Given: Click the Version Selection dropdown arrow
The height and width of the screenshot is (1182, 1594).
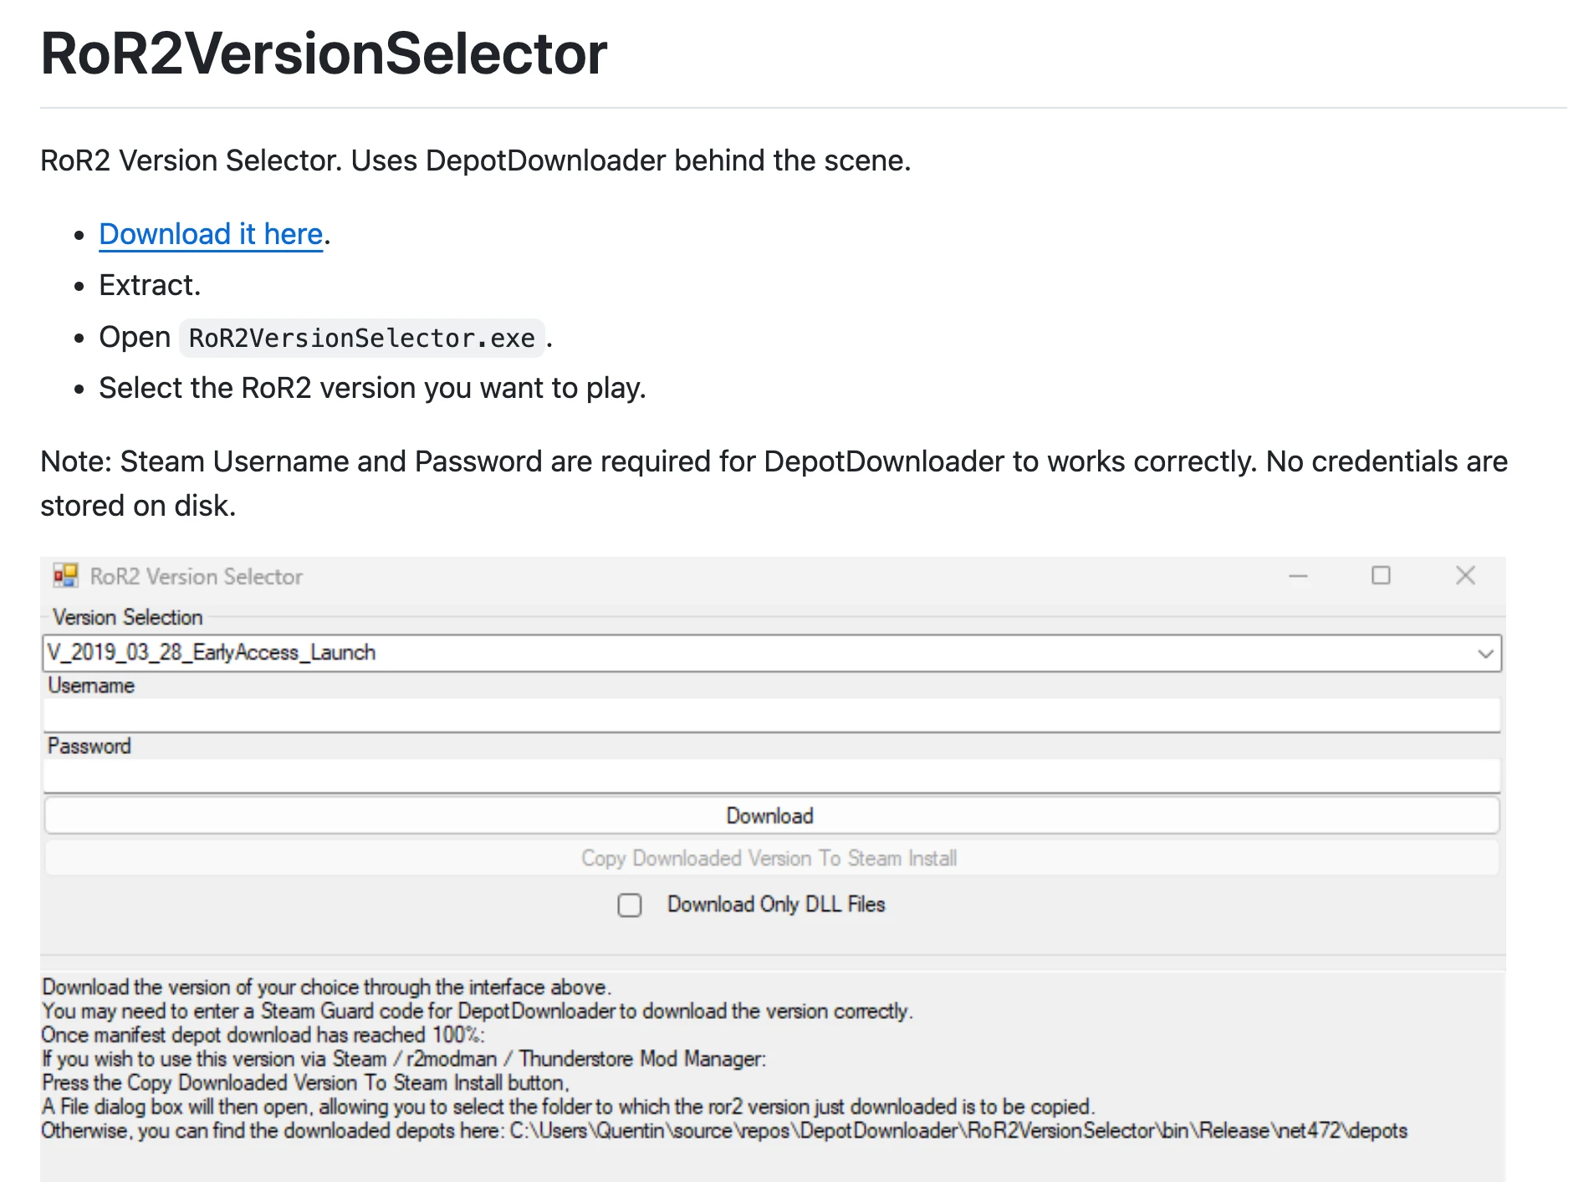Looking at the screenshot, I should pos(1485,654).
